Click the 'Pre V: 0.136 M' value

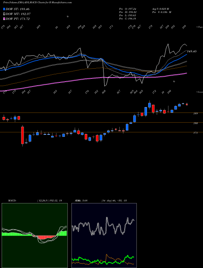(162, 12)
